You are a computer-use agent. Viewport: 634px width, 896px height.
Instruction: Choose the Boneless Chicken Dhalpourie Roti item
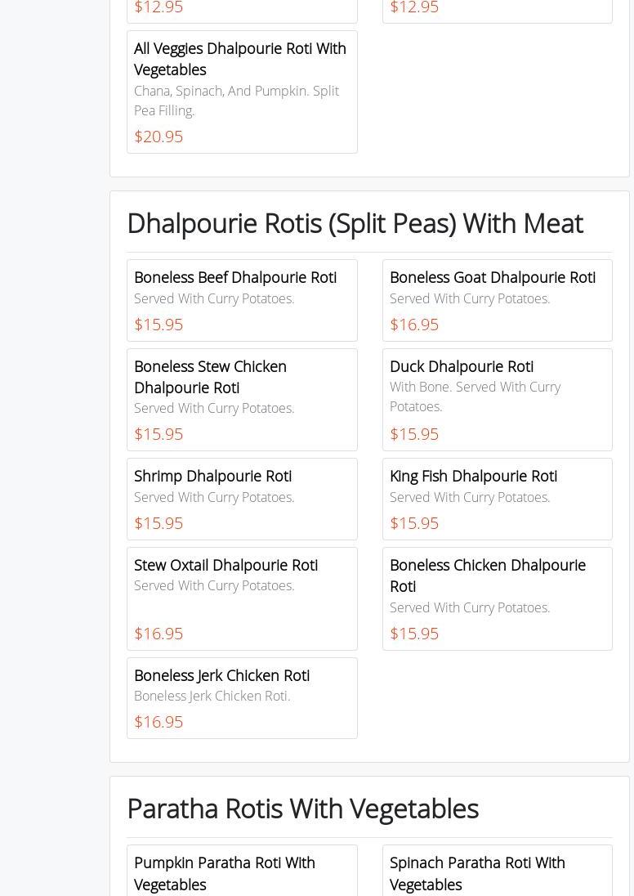click(487, 576)
